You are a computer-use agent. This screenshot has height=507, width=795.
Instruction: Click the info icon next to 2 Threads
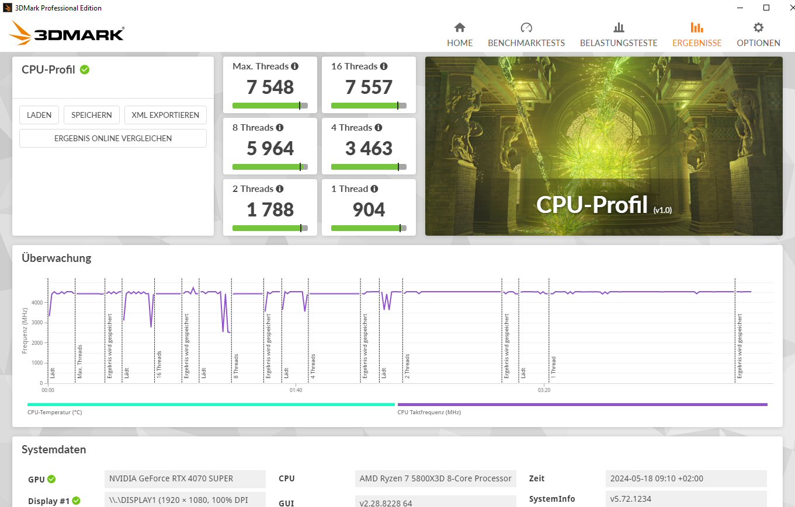point(280,189)
